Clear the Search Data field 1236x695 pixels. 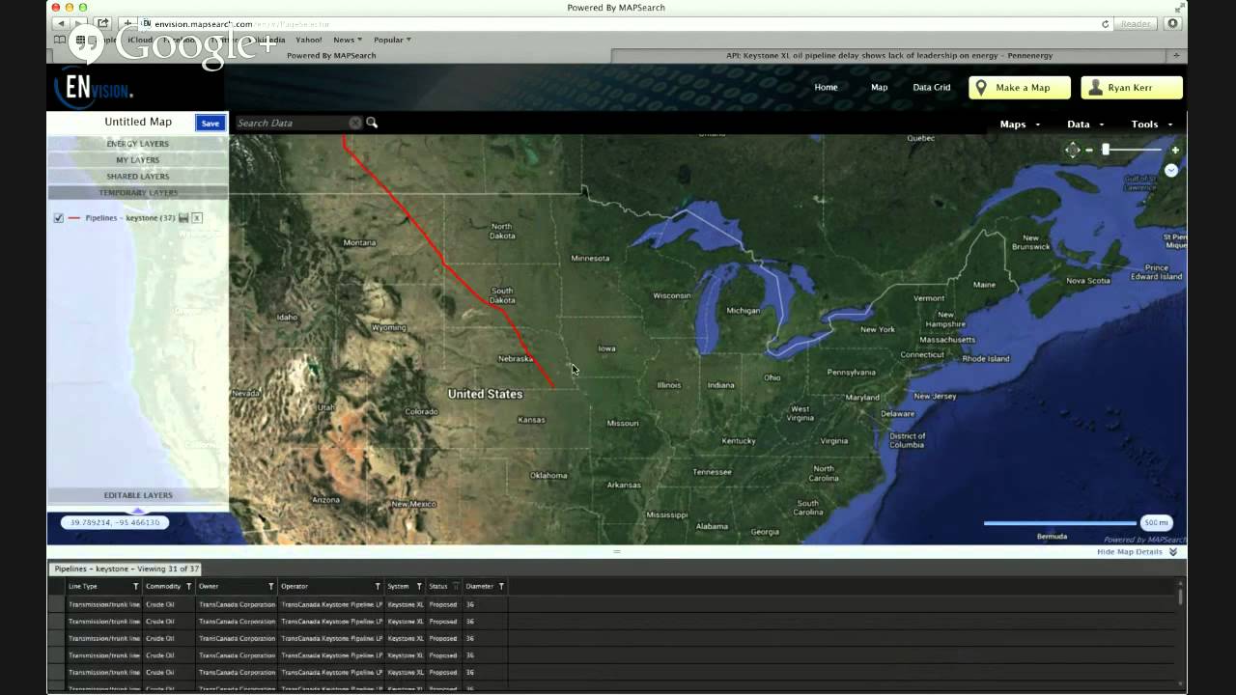pyautogui.click(x=355, y=123)
